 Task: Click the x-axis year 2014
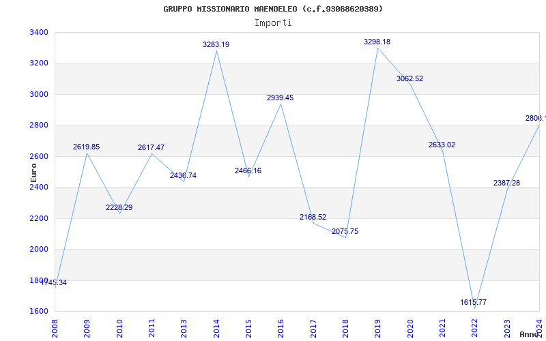pyautogui.click(x=216, y=329)
